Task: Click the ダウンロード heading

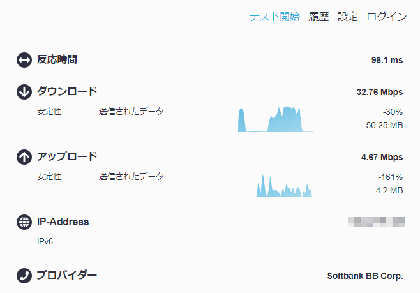Action: tap(67, 91)
